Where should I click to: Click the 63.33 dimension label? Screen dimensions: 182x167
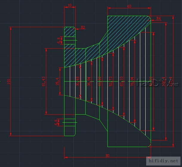[121, 81]
